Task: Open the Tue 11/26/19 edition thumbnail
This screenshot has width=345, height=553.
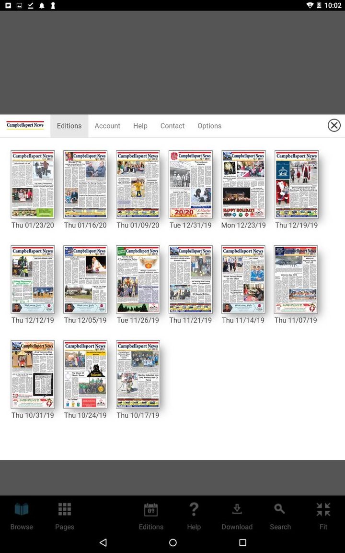Action: pos(138,280)
